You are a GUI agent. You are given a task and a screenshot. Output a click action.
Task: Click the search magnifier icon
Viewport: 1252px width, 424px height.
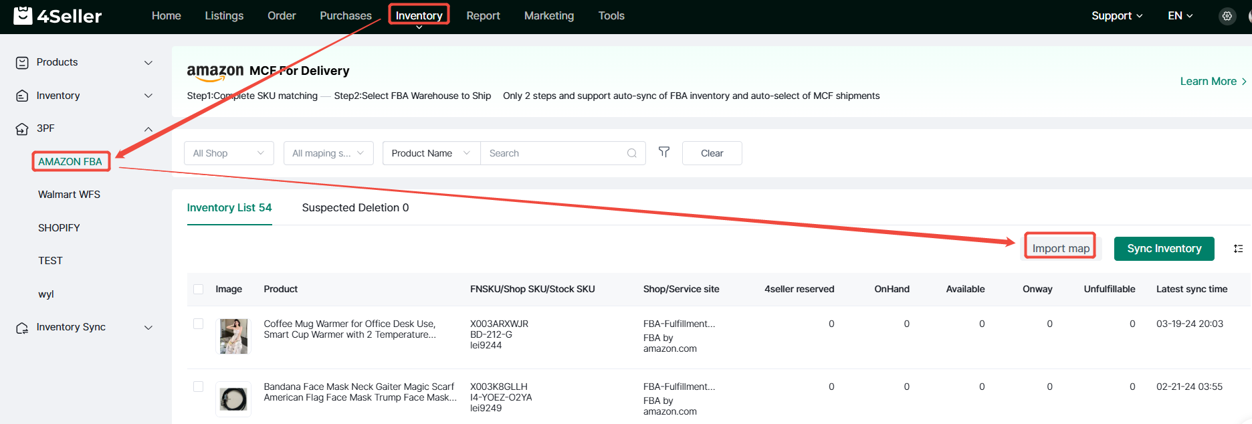[631, 153]
